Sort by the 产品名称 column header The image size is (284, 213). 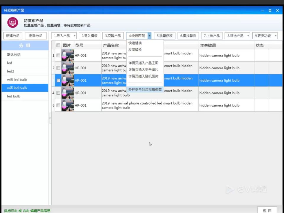pyautogui.click(x=150, y=45)
